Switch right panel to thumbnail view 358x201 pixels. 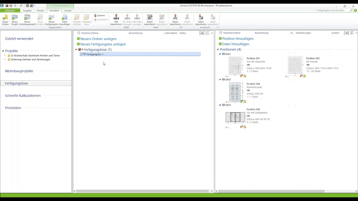[x=347, y=33]
